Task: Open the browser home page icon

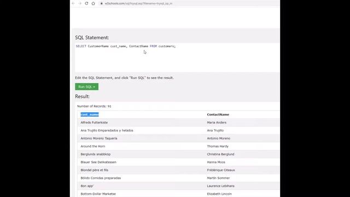Action: pyautogui.click(x=93, y=3)
